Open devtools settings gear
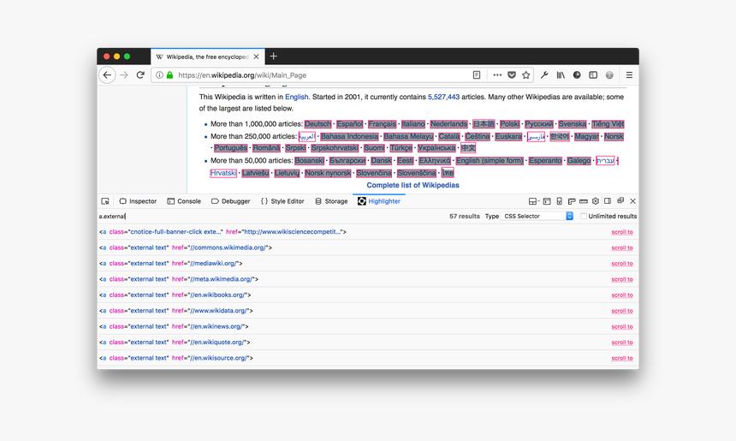The height and width of the screenshot is (441, 736). click(x=596, y=201)
